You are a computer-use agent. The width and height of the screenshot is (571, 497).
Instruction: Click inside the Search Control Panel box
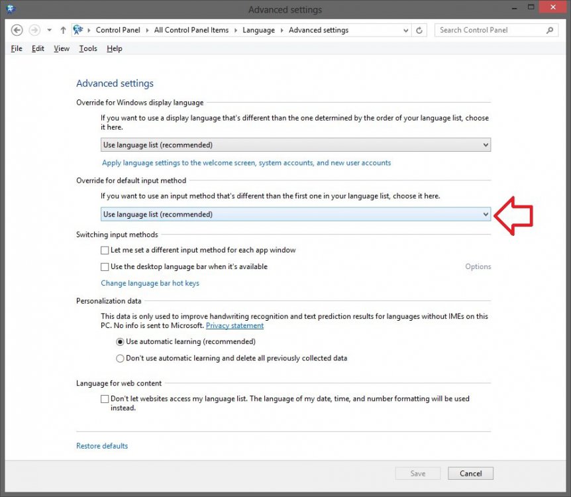coord(490,30)
